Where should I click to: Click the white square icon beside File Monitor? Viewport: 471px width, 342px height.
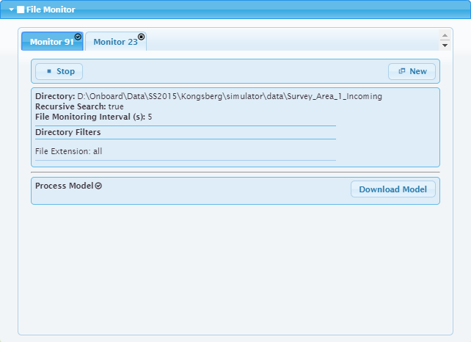(x=21, y=10)
